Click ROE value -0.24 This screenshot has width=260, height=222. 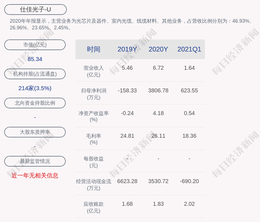click(x=127, y=113)
